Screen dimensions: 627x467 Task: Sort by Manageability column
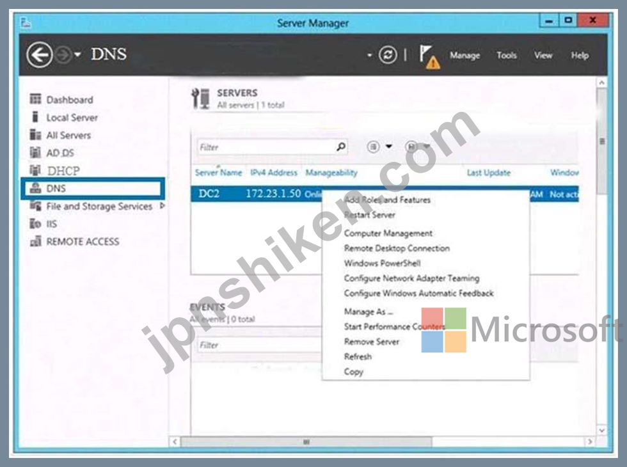331,172
